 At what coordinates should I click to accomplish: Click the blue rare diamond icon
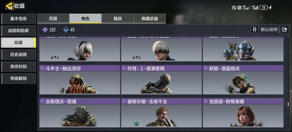[x=66, y=30]
